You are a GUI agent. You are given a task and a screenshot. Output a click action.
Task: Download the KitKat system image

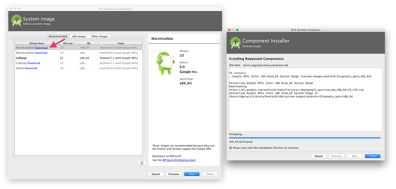coord(31,68)
